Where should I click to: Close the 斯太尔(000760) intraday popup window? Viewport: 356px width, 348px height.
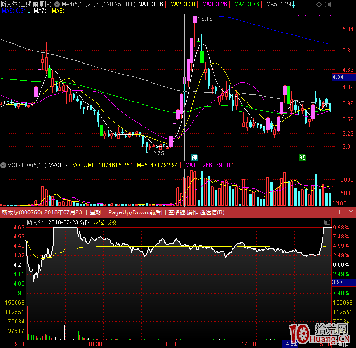351,212
